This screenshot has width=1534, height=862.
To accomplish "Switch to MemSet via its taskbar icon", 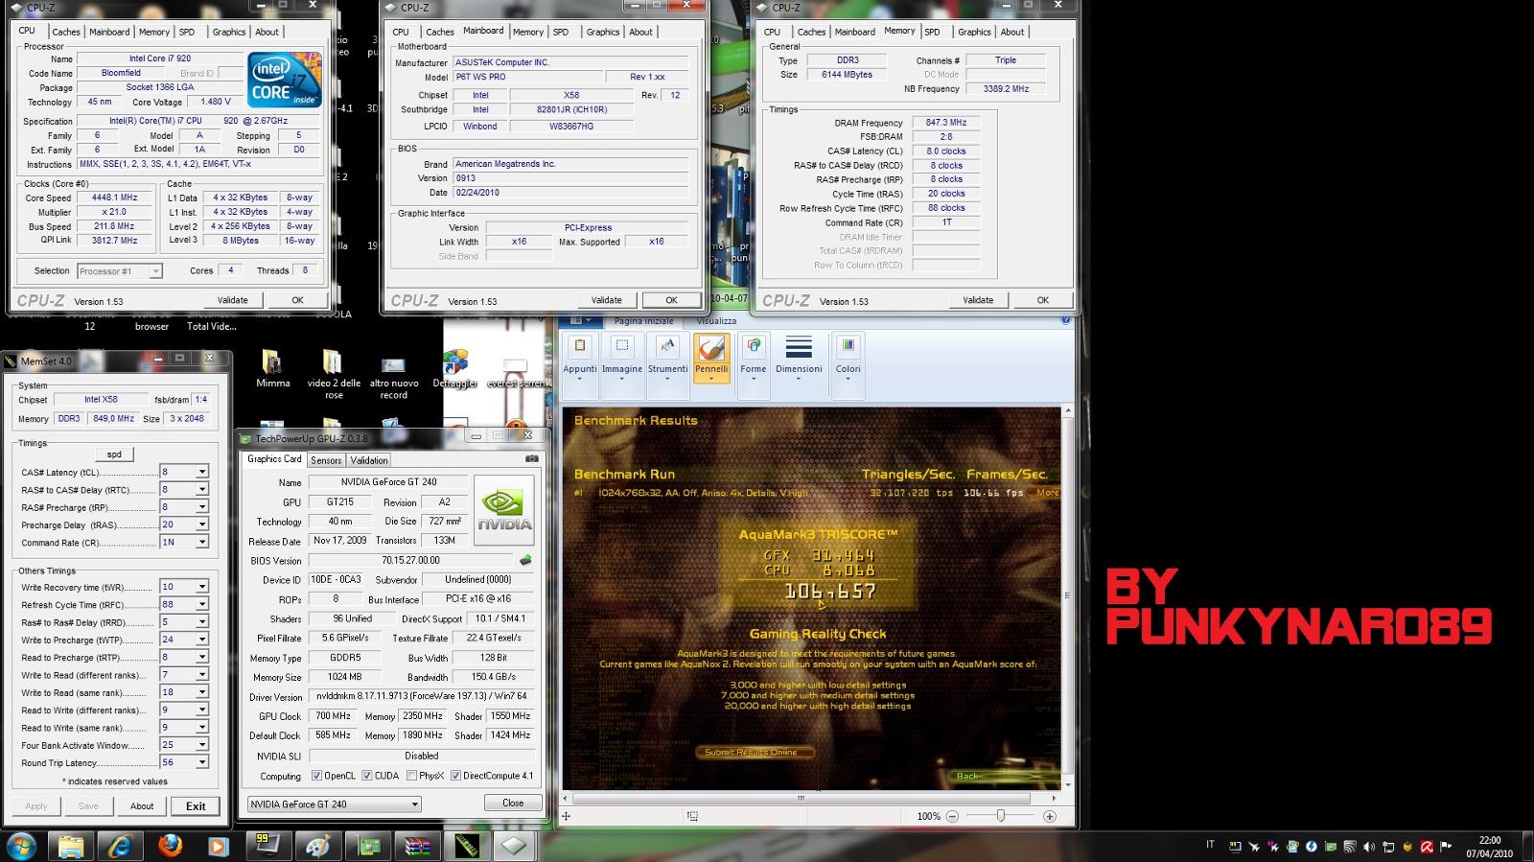I will [466, 846].
